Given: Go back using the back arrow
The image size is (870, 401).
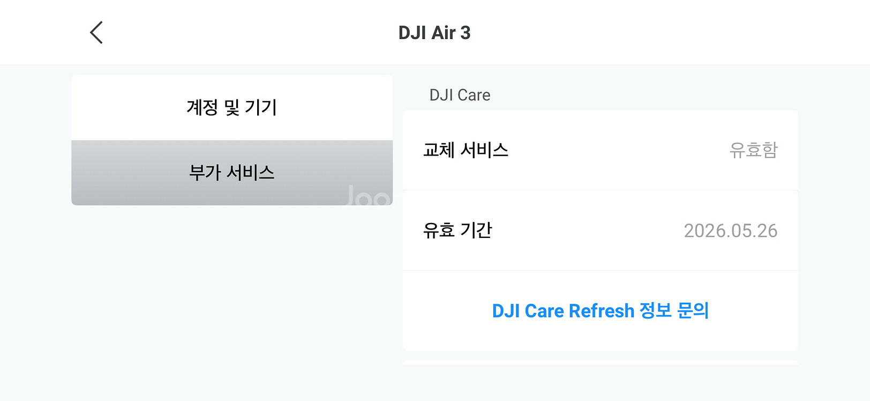Looking at the screenshot, I should coord(96,33).
